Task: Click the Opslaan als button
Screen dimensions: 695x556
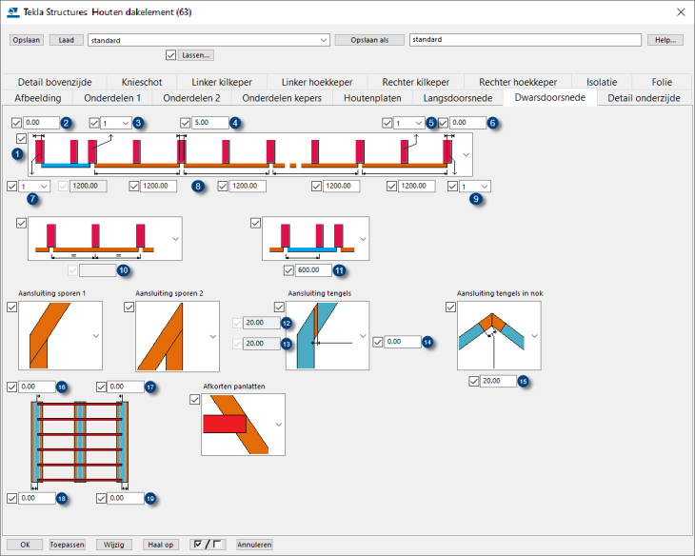Action: click(x=369, y=41)
